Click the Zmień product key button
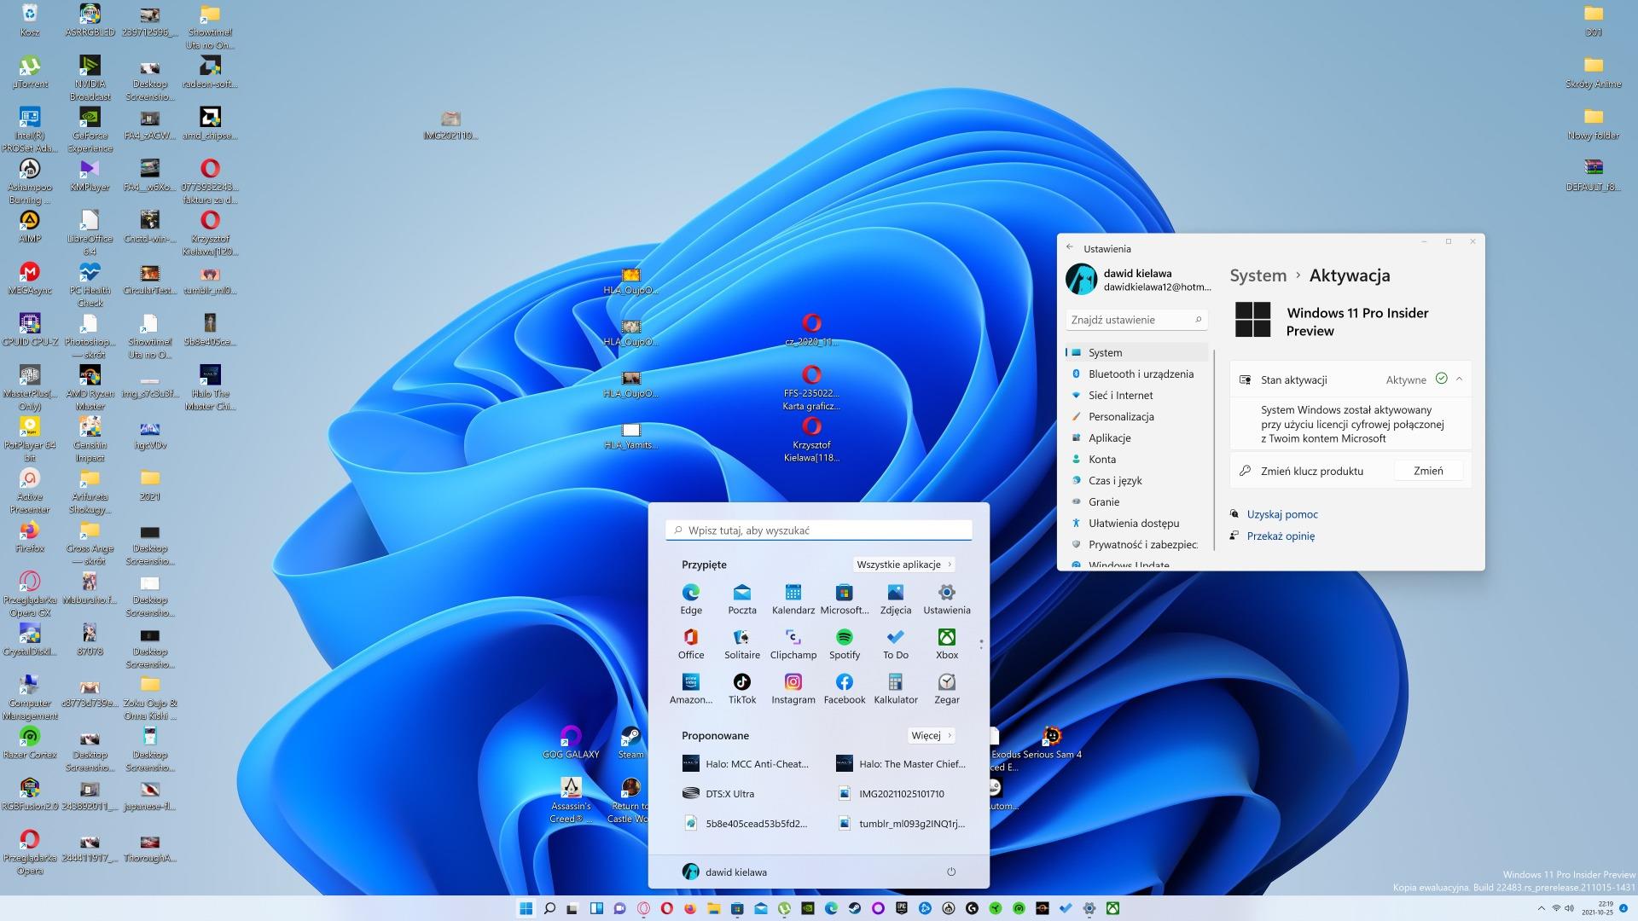This screenshot has width=1638, height=921. coord(1428,471)
